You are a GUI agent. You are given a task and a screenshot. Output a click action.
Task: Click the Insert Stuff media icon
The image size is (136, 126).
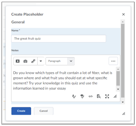(x=18, y=61)
